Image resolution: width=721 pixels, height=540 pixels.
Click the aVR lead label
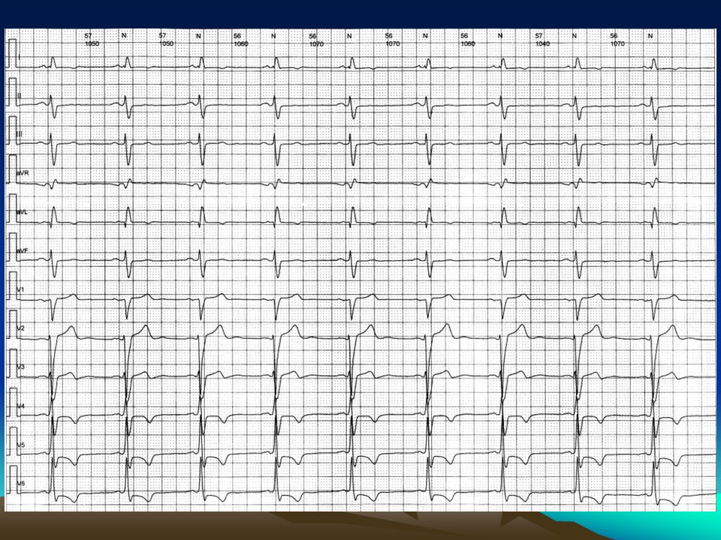pos(22,172)
